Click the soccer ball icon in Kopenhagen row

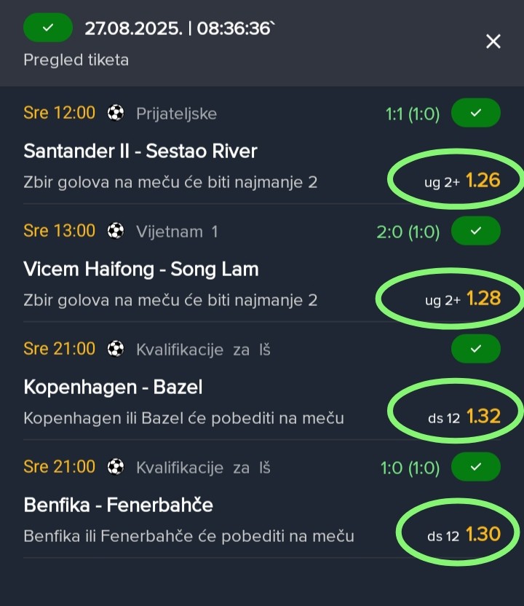116,349
